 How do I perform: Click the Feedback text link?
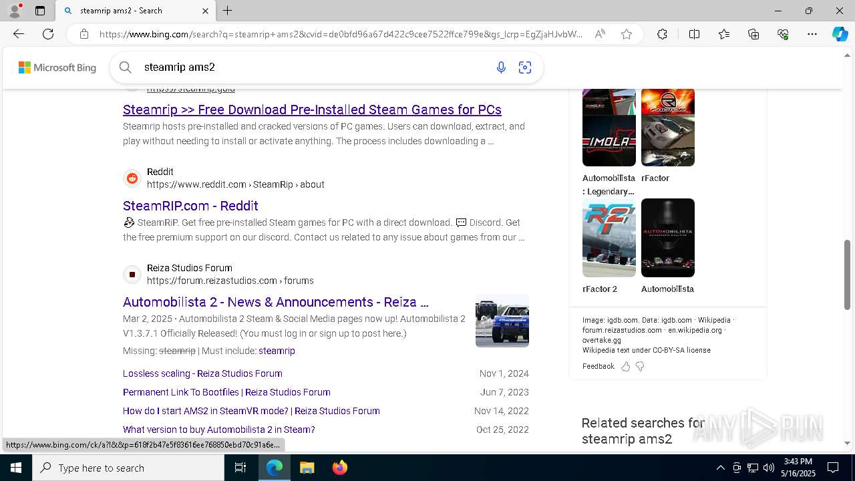point(598,366)
